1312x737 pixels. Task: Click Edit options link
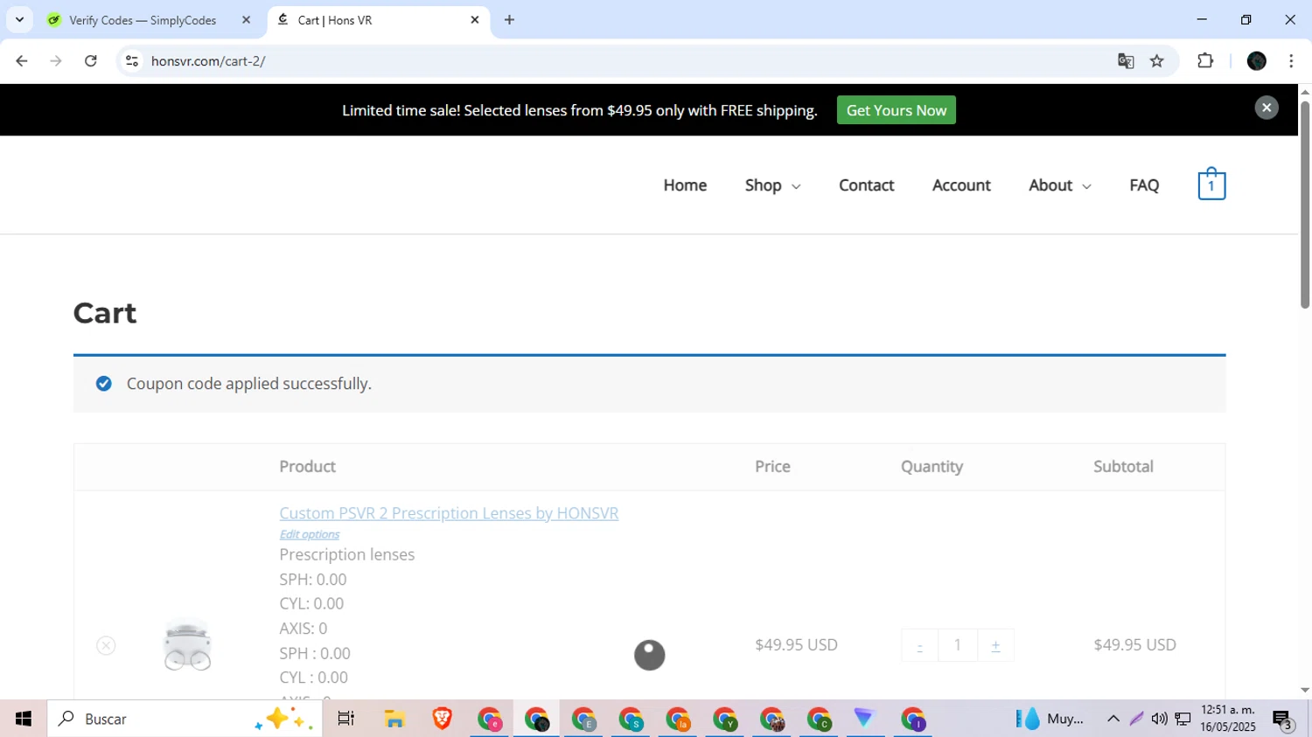(x=310, y=534)
